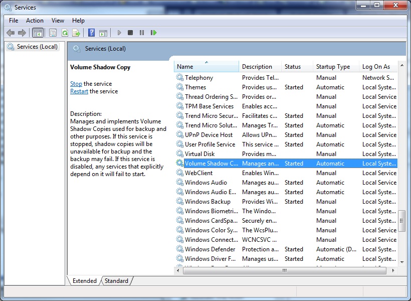Select the Thread Ordering S... service row
This screenshot has width=411, height=301.
pyautogui.click(x=286, y=97)
